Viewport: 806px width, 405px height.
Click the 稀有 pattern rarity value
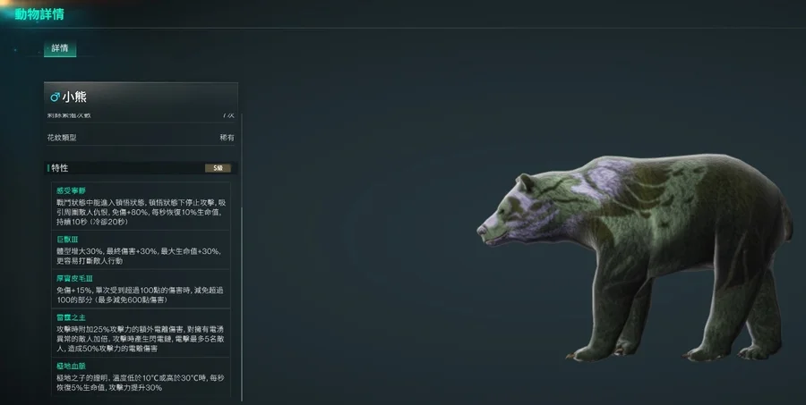point(227,138)
